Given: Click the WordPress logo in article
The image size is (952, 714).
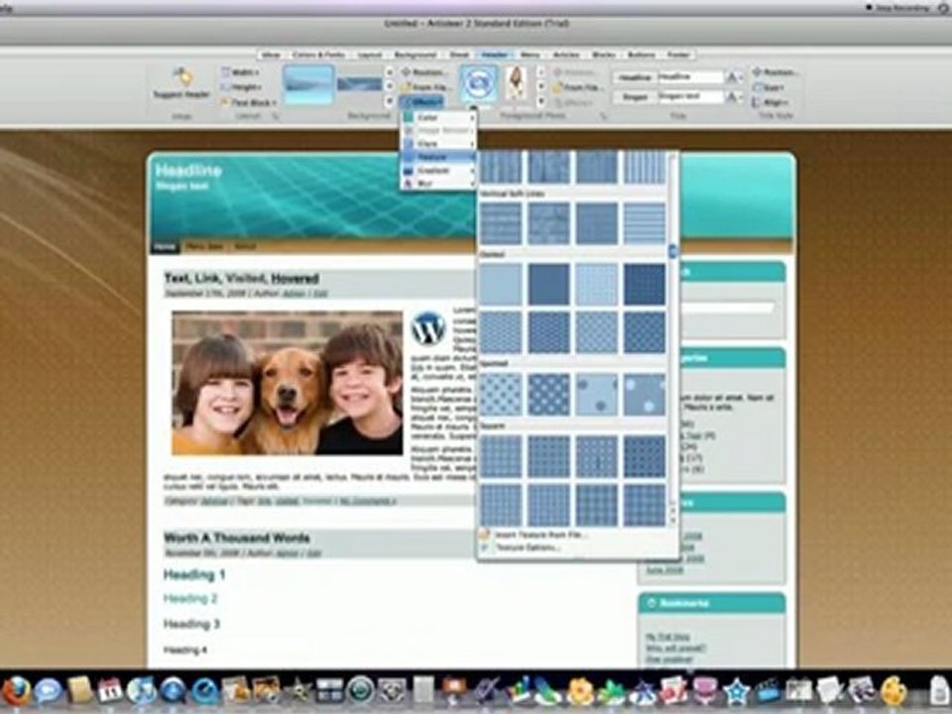Looking at the screenshot, I should [428, 328].
